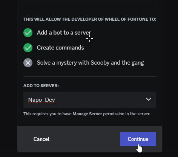Viewport: 178px width, 157px height.
Task: Click the Cancel button
Action: pyautogui.click(x=41, y=139)
